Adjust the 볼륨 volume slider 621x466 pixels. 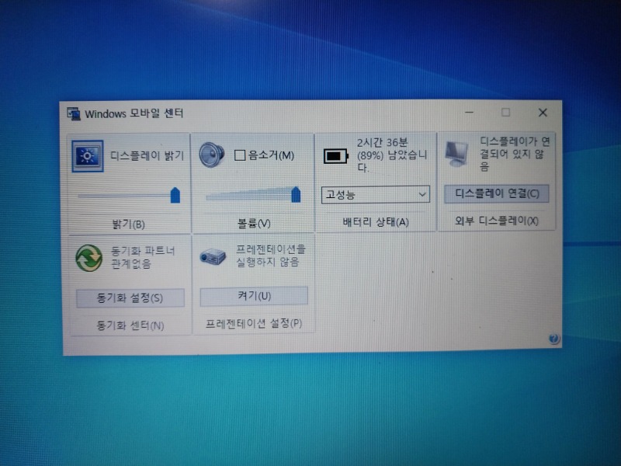pos(296,195)
